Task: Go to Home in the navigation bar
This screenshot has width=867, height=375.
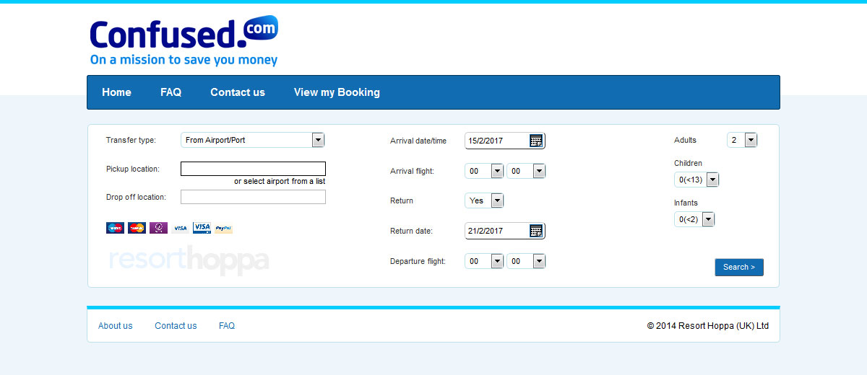Action: [x=116, y=92]
